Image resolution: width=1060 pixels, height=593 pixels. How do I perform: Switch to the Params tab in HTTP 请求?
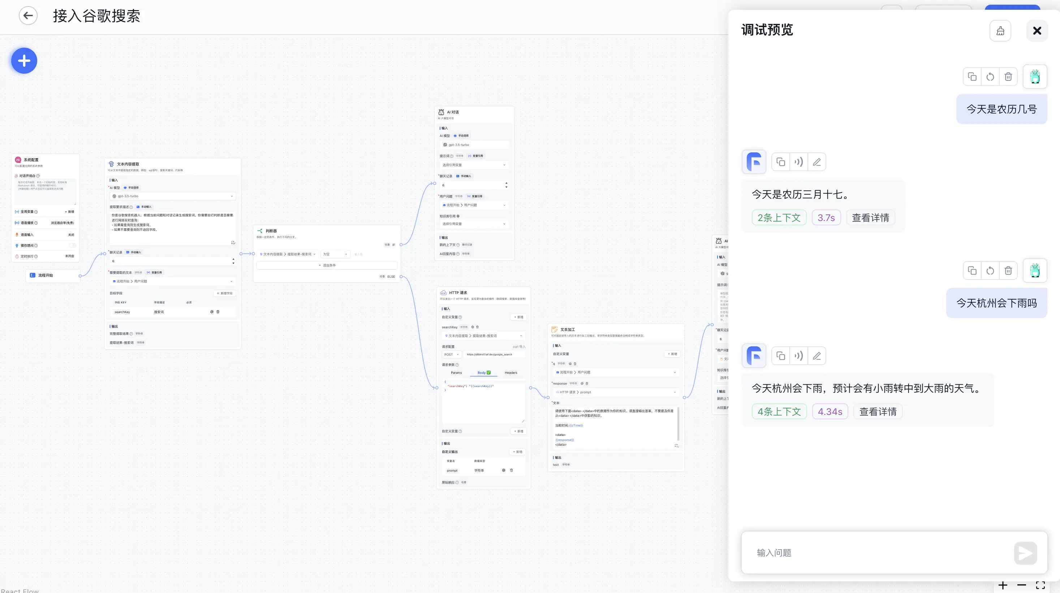(456, 373)
